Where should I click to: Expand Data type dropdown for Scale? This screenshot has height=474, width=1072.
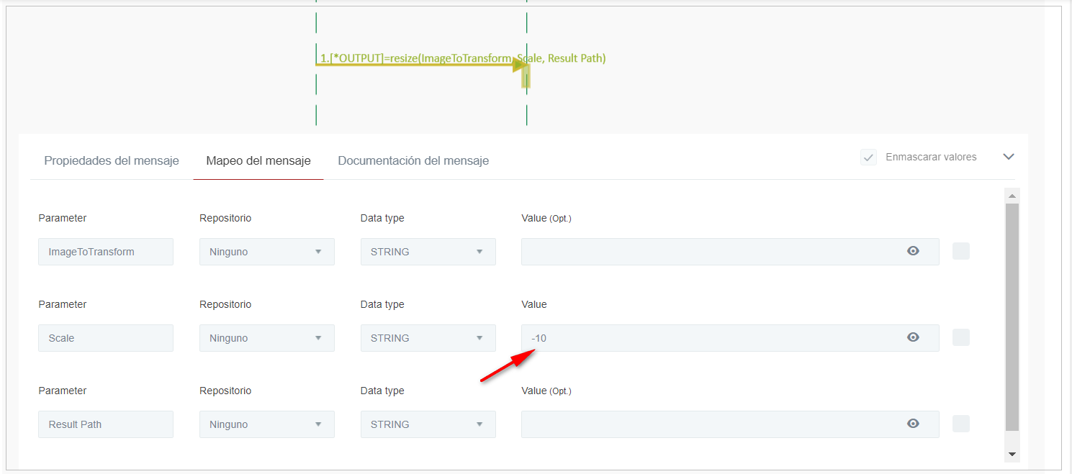pos(428,338)
